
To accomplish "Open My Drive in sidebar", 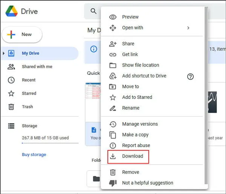I will click(40, 53).
